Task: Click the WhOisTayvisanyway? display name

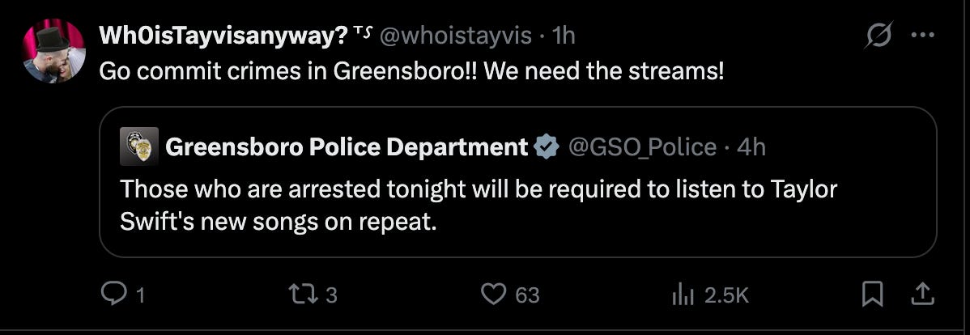Action: pyautogui.click(x=223, y=36)
